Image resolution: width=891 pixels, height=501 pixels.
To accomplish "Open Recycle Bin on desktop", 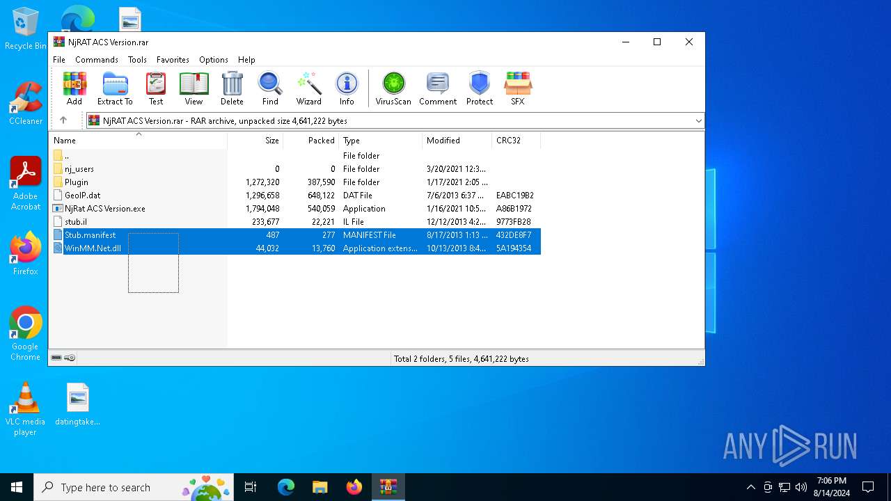I will click(x=26, y=29).
